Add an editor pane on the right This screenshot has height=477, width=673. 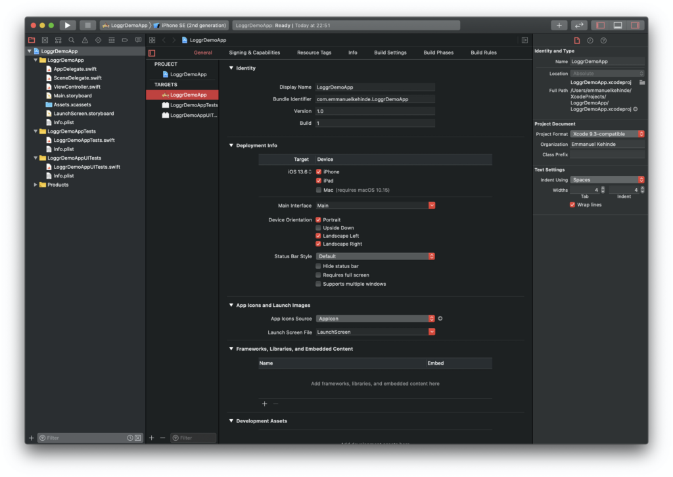coord(524,40)
